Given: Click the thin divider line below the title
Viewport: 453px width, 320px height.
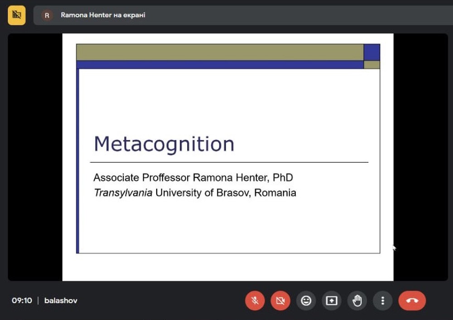Looking at the screenshot, I should coord(229,162).
